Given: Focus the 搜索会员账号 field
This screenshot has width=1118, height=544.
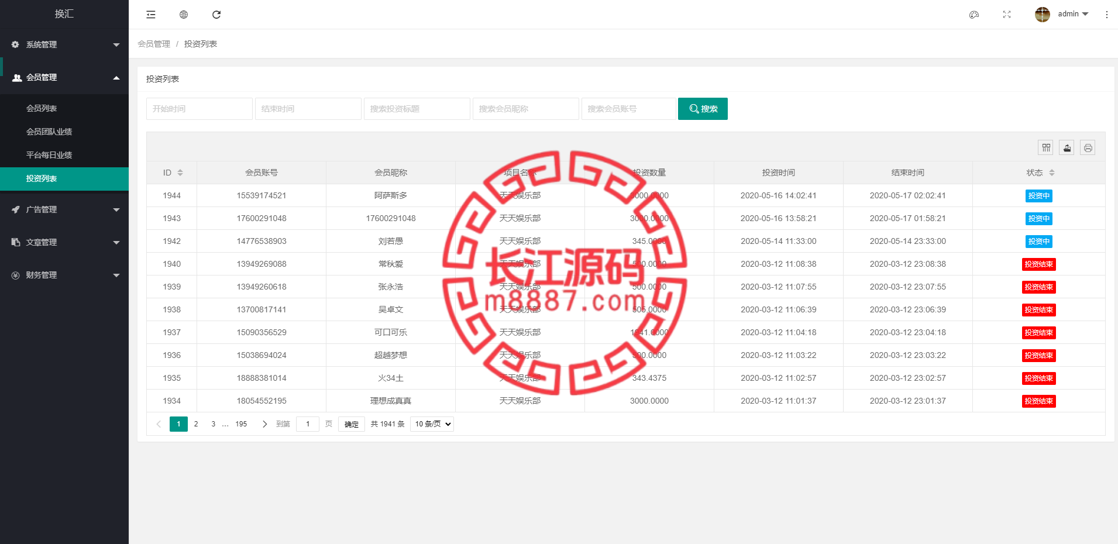Looking at the screenshot, I should 629,109.
